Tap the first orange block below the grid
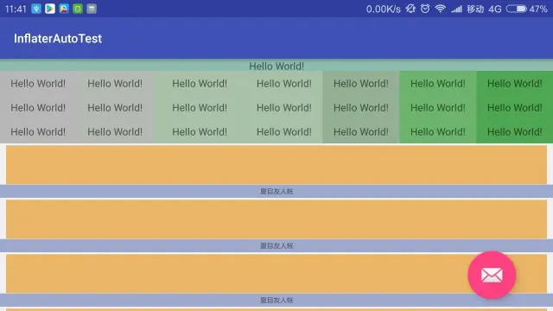Viewport: 553px width, 311px height. tap(276, 165)
